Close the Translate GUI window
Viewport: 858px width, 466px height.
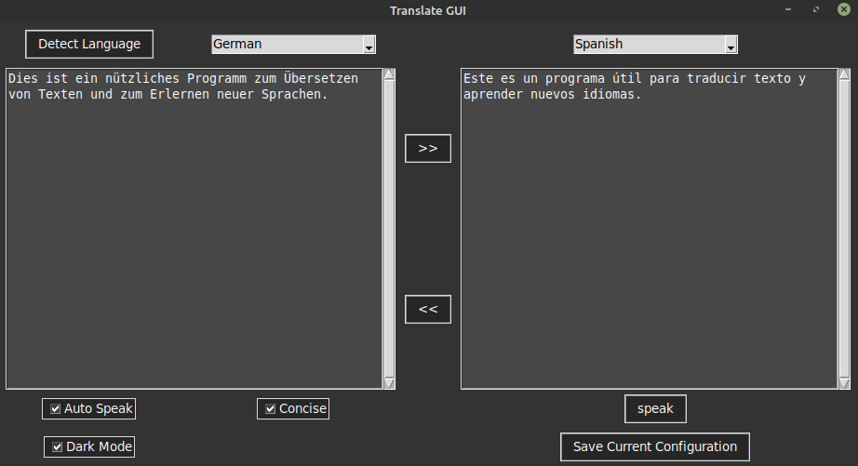coord(843,10)
